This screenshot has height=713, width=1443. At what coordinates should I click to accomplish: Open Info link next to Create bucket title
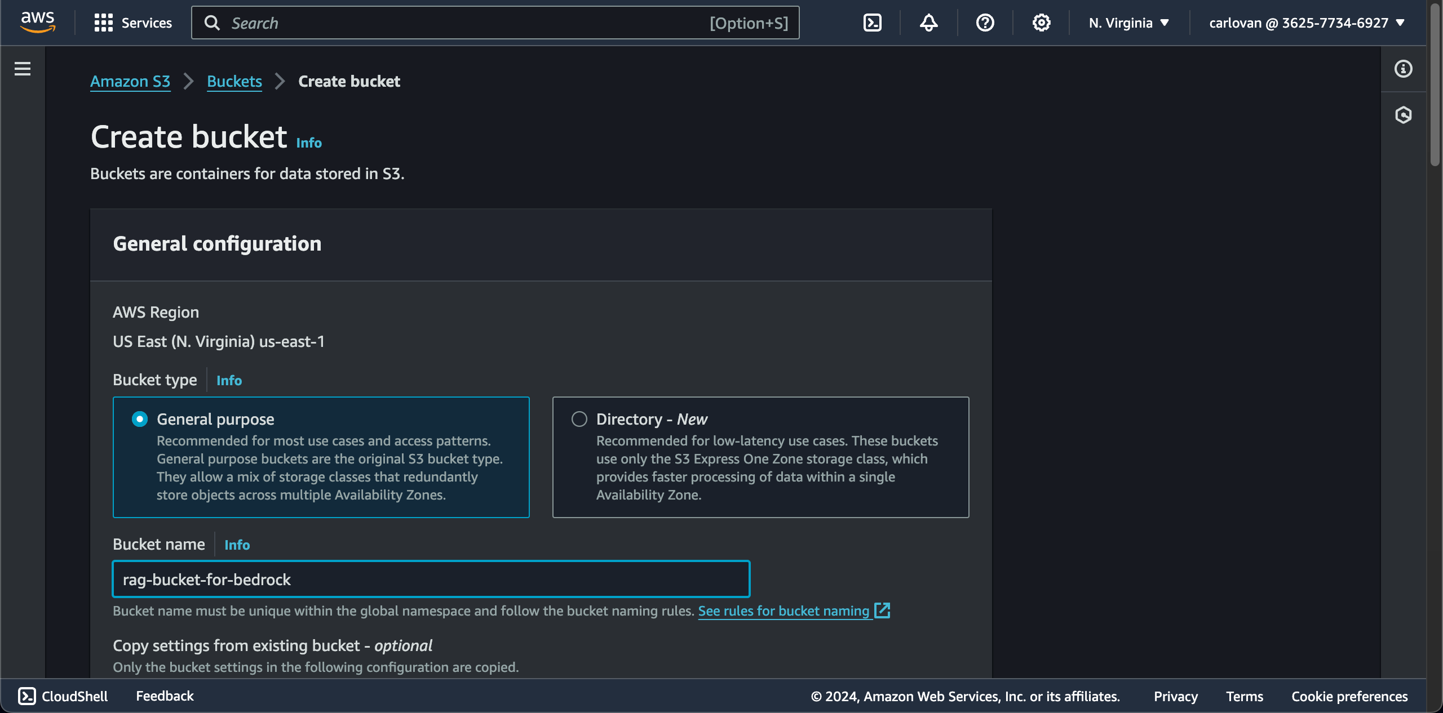309,143
